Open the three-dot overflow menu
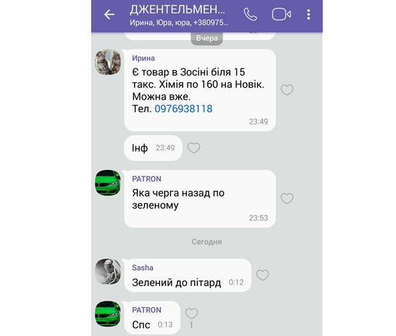 point(308,15)
